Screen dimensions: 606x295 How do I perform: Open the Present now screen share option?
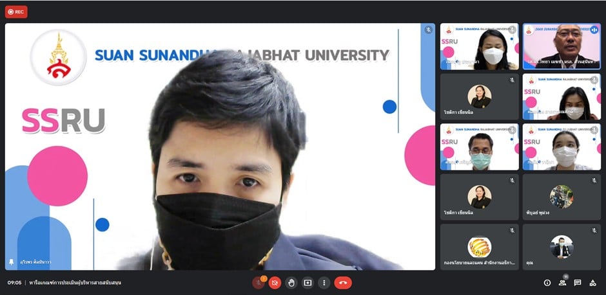pos(308,283)
